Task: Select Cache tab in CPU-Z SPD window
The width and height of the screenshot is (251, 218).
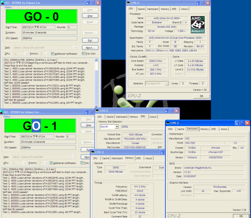Action: [110, 117]
